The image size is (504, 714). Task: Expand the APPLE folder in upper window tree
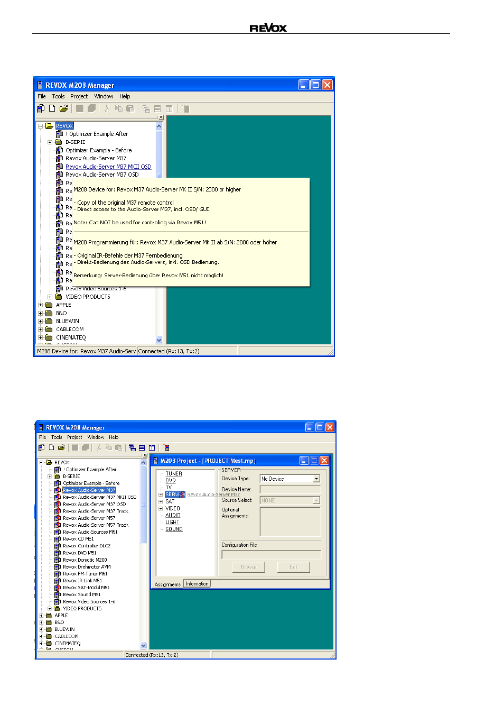coord(40,305)
